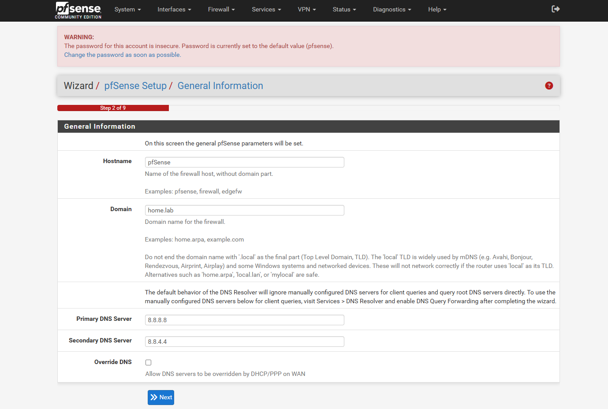This screenshot has width=608, height=409.
Task: Open the System dropdown menu
Action: [127, 9]
